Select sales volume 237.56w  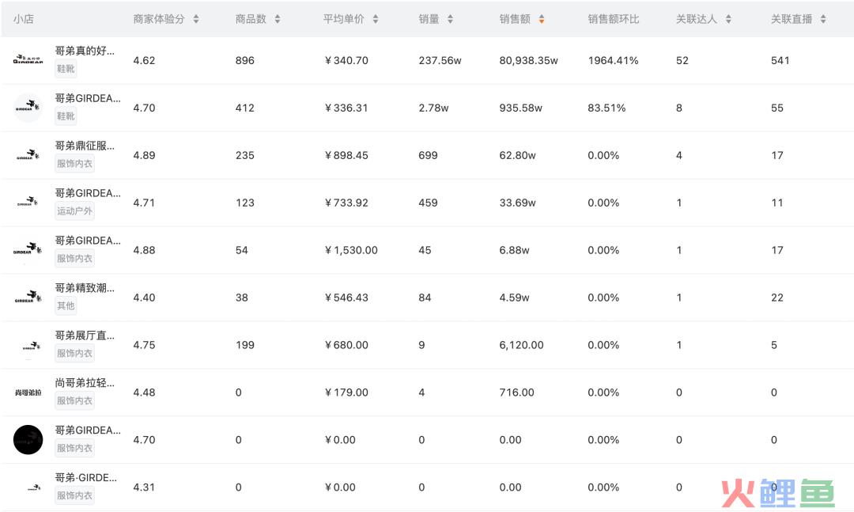tap(440, 60)
